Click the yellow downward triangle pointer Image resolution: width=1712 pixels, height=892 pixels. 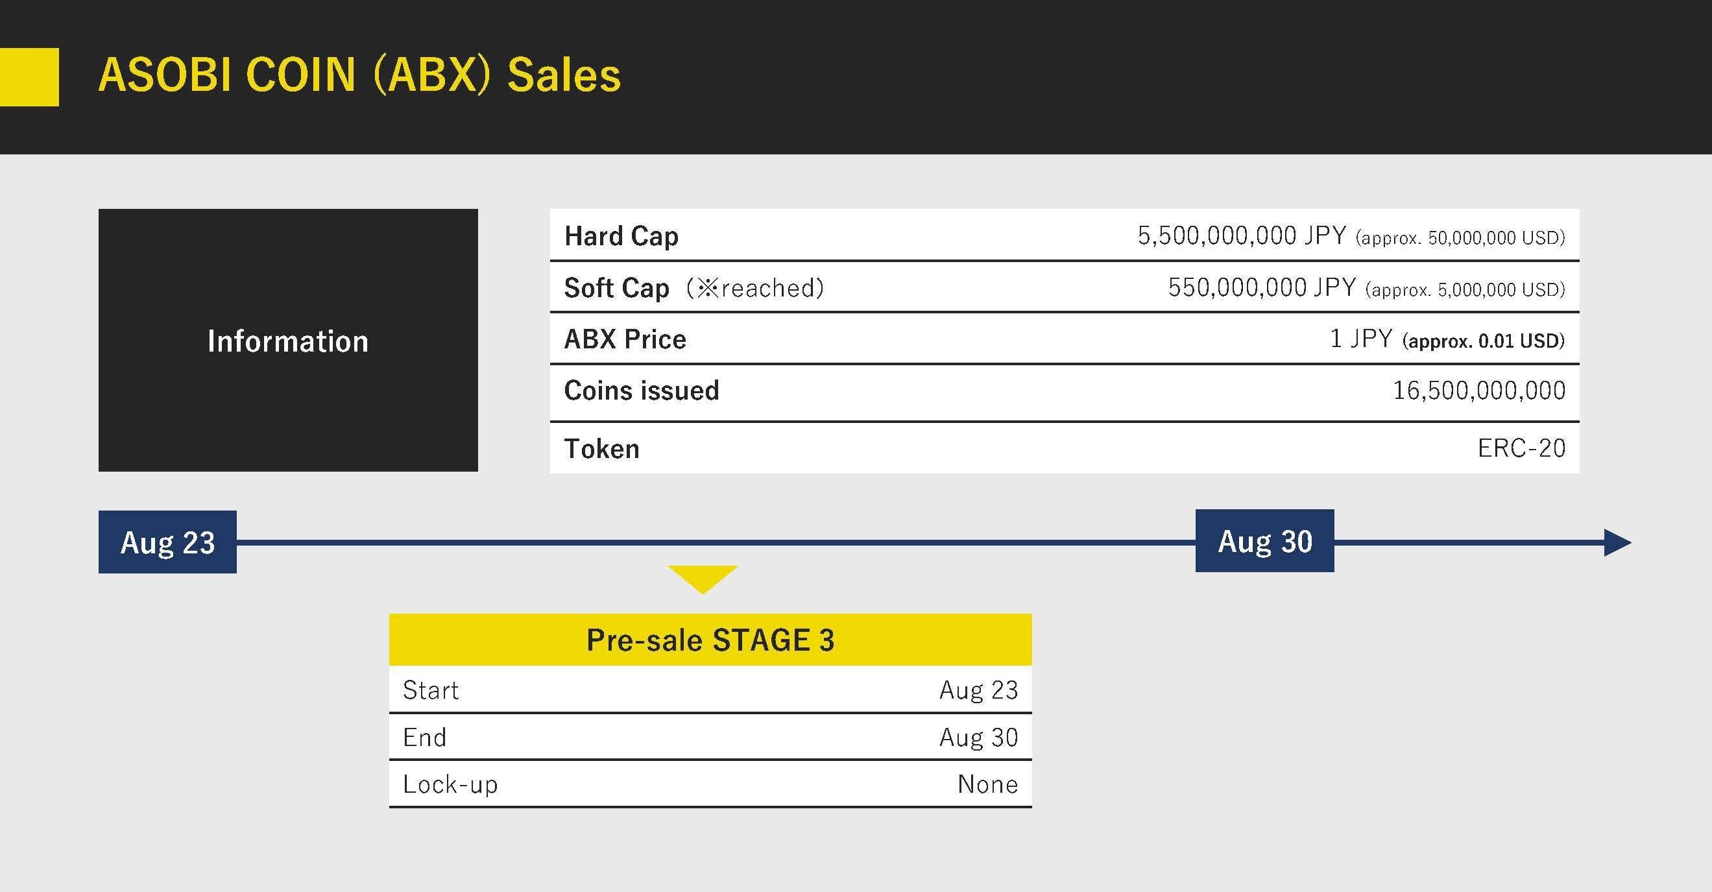pos(703,577)
